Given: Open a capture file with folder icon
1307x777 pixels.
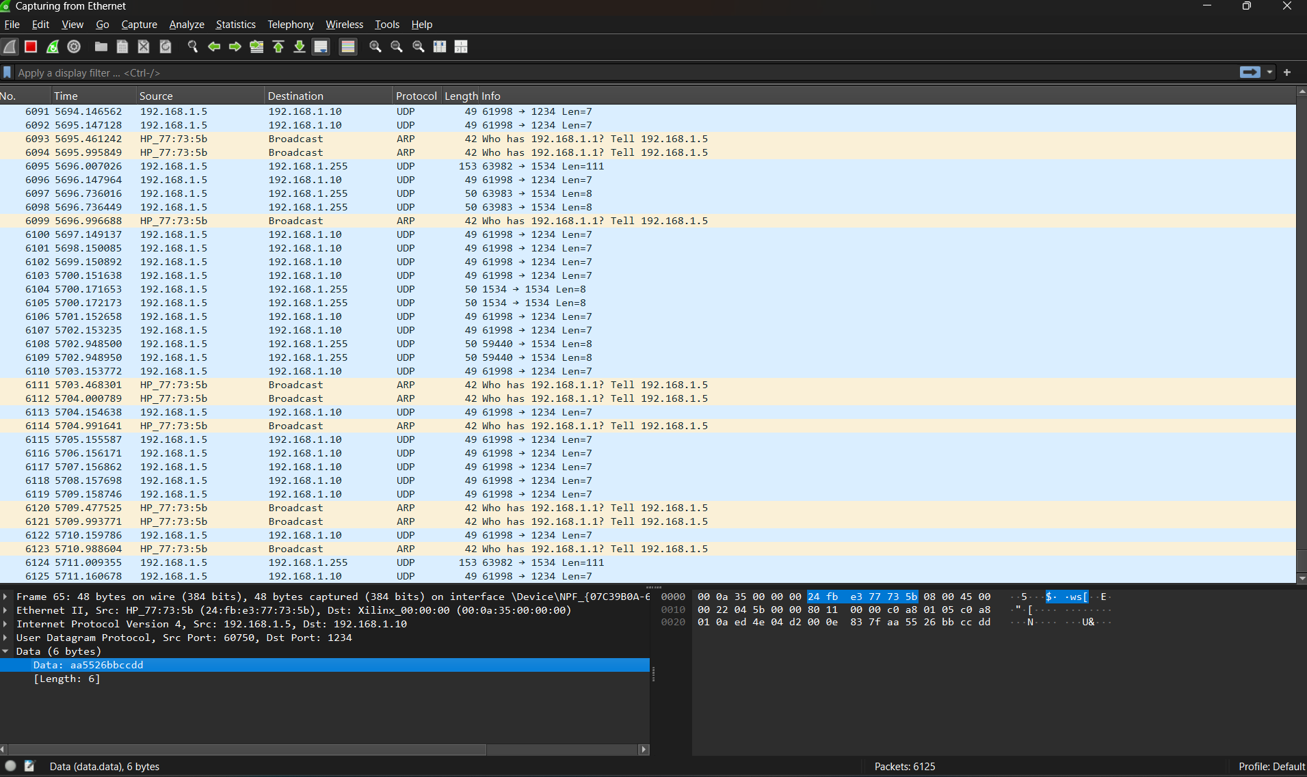Looking at the screenshot, I should [101, 46].
